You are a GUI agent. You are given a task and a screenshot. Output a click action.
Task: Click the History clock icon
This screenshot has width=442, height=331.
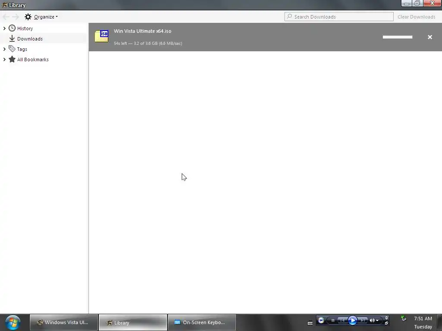[12, 28]
